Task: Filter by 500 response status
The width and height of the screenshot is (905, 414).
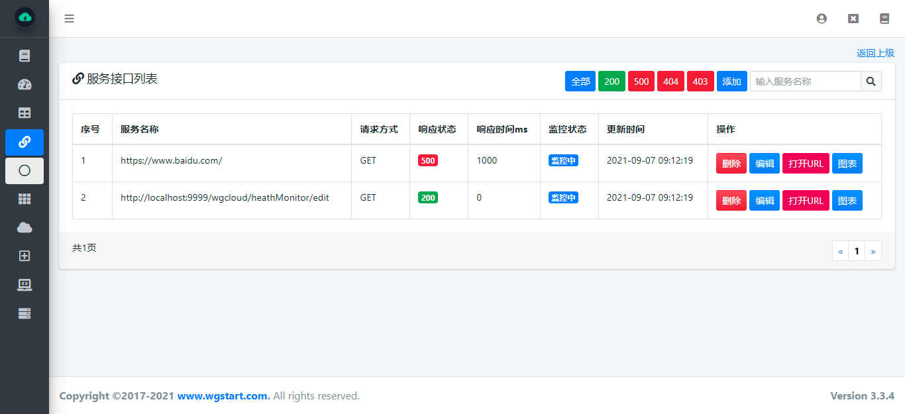Action: tap(641, 81)
